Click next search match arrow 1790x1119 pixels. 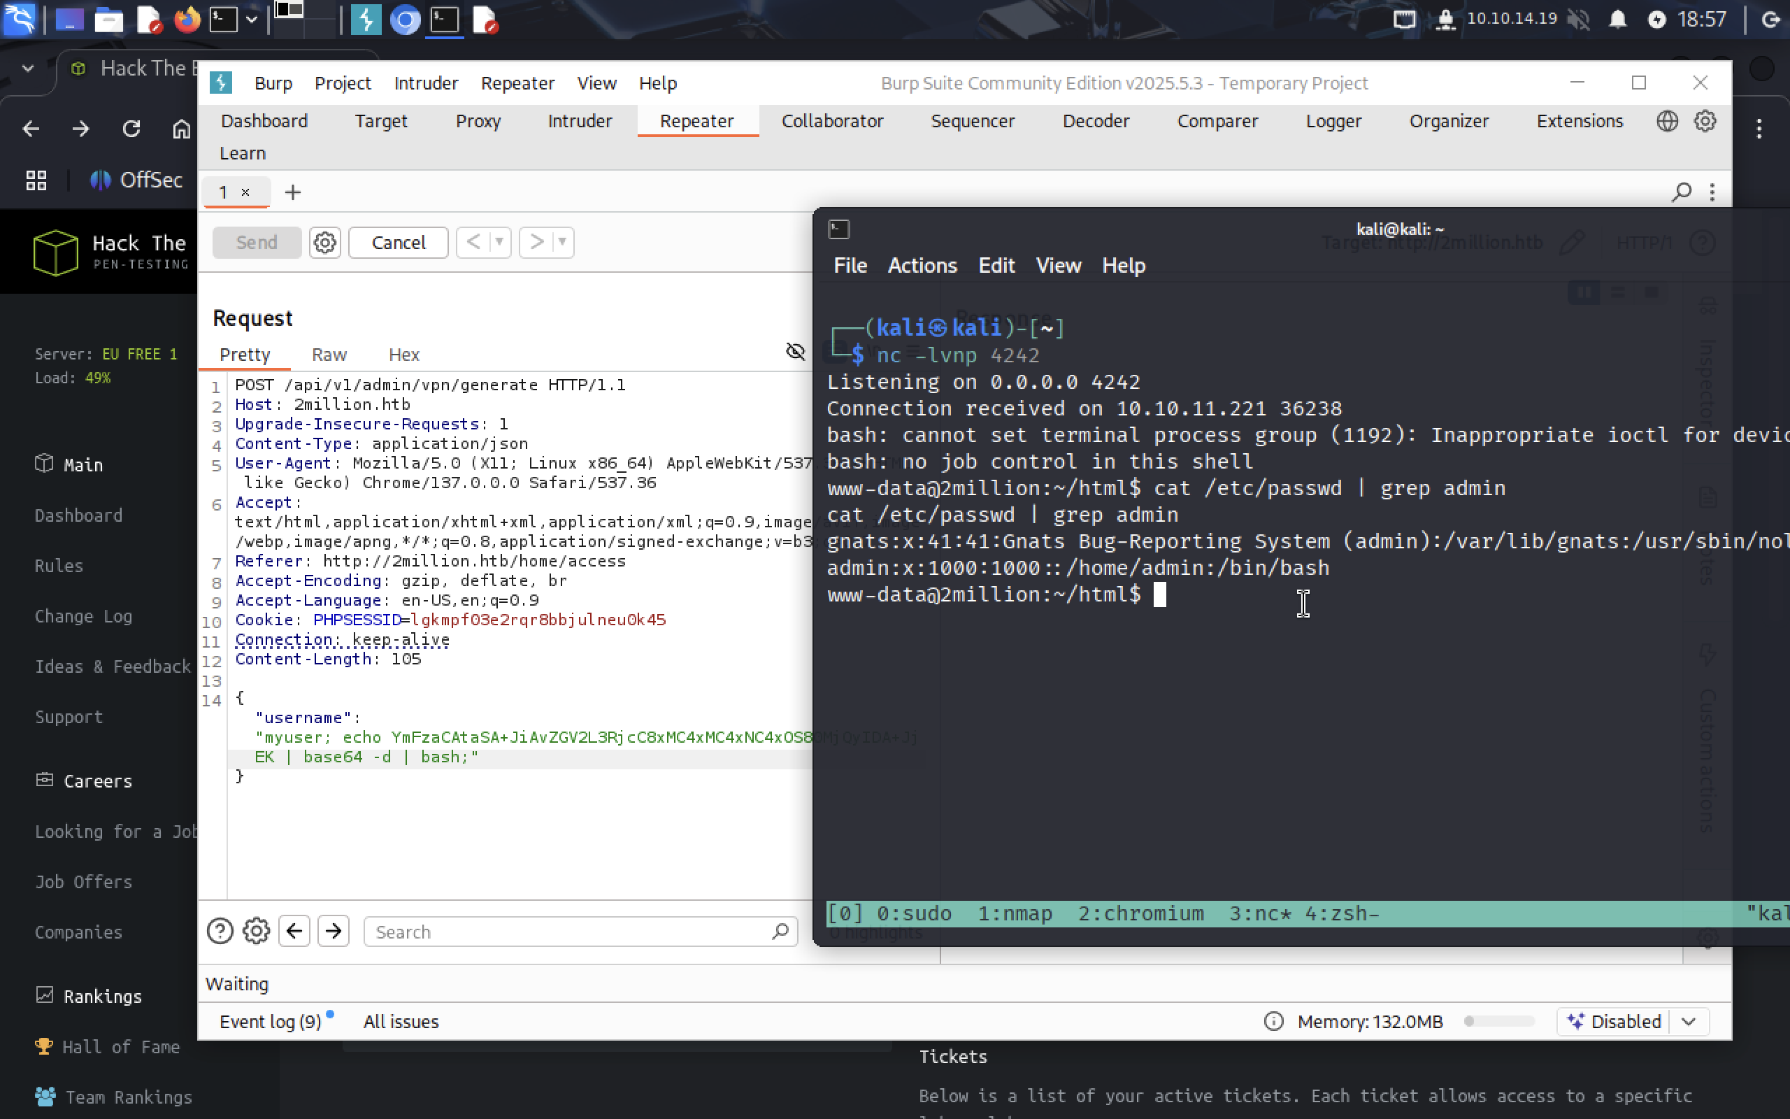click(x=334, y=931)
